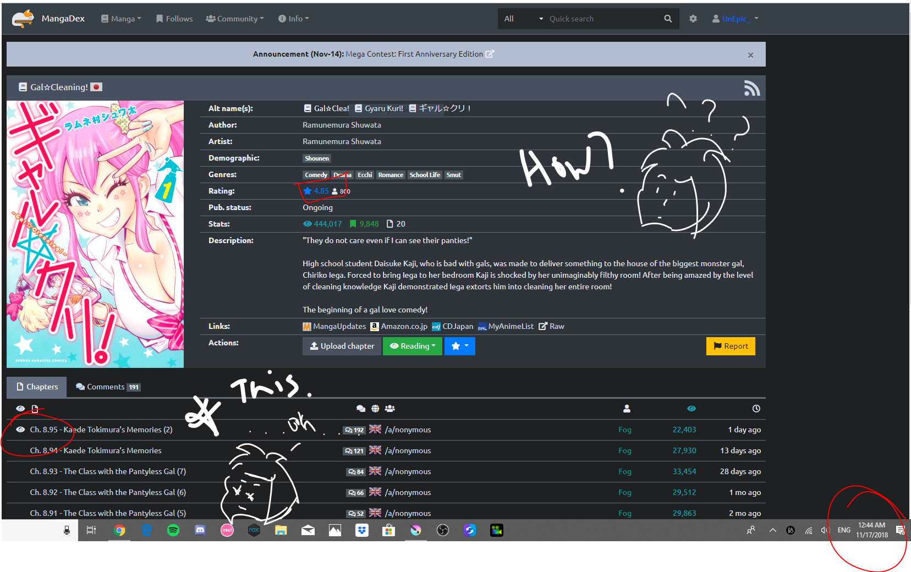Open the CDJapan link
The image size is (911, 572).
click(453, 326)
